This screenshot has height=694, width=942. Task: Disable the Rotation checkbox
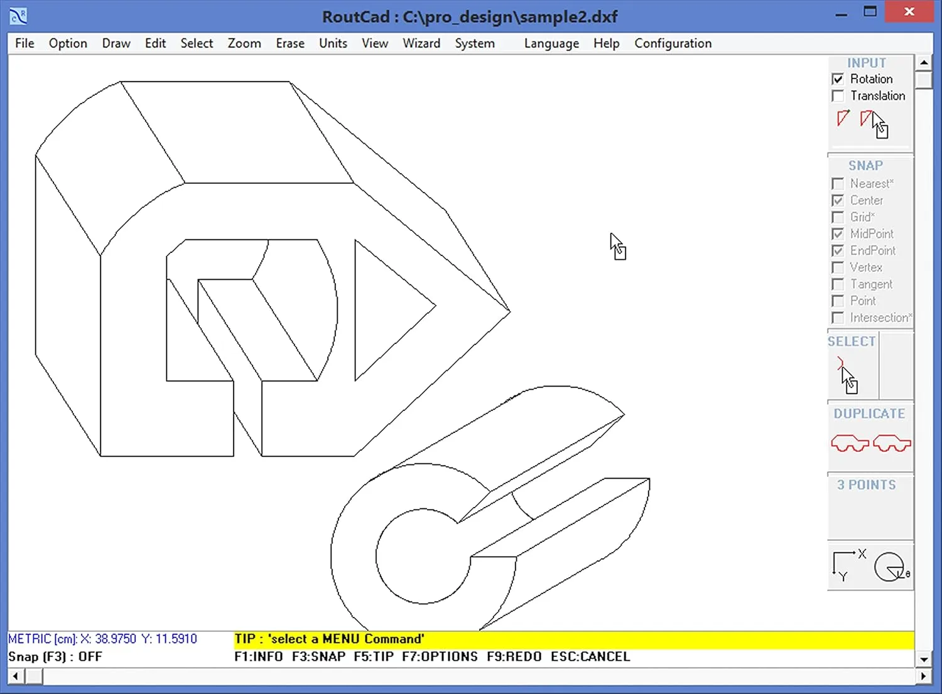click(x=838, y=79)
